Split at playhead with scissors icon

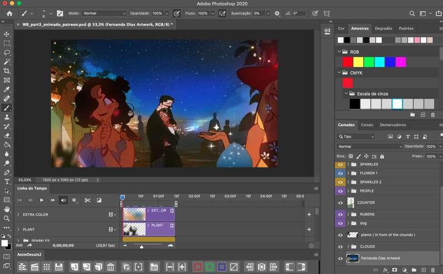click(x=87, y=200)
